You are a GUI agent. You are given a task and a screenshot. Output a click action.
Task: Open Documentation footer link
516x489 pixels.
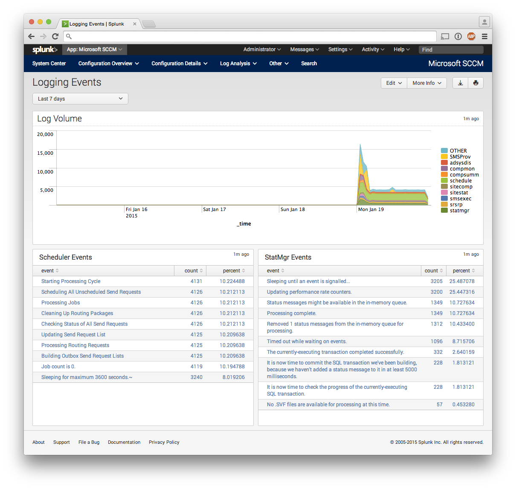click(x=124, y=442)
